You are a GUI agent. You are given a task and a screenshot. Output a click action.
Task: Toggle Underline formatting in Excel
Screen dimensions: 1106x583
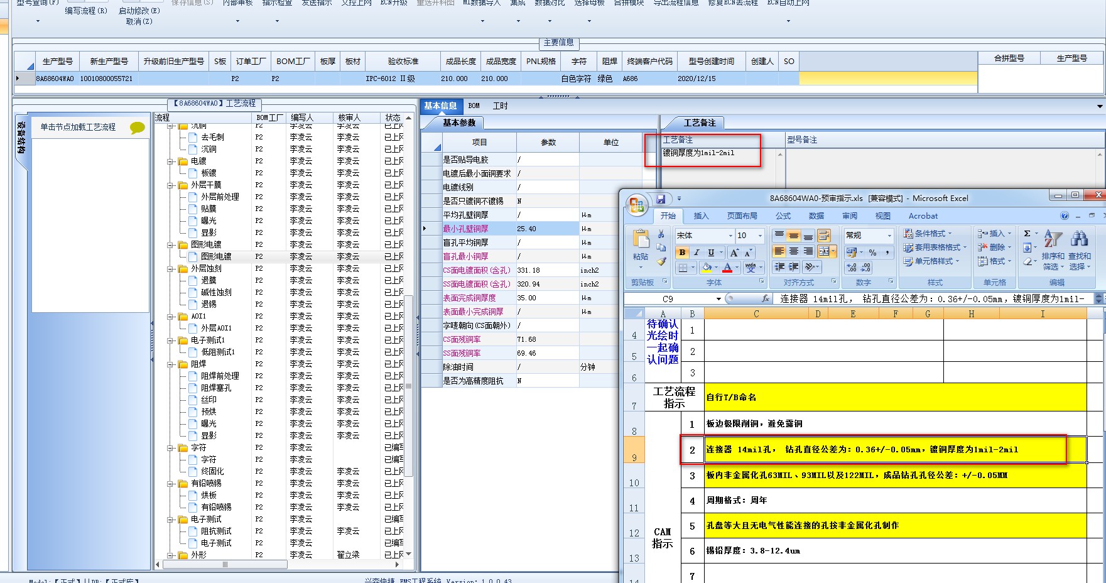pos(711,253)
